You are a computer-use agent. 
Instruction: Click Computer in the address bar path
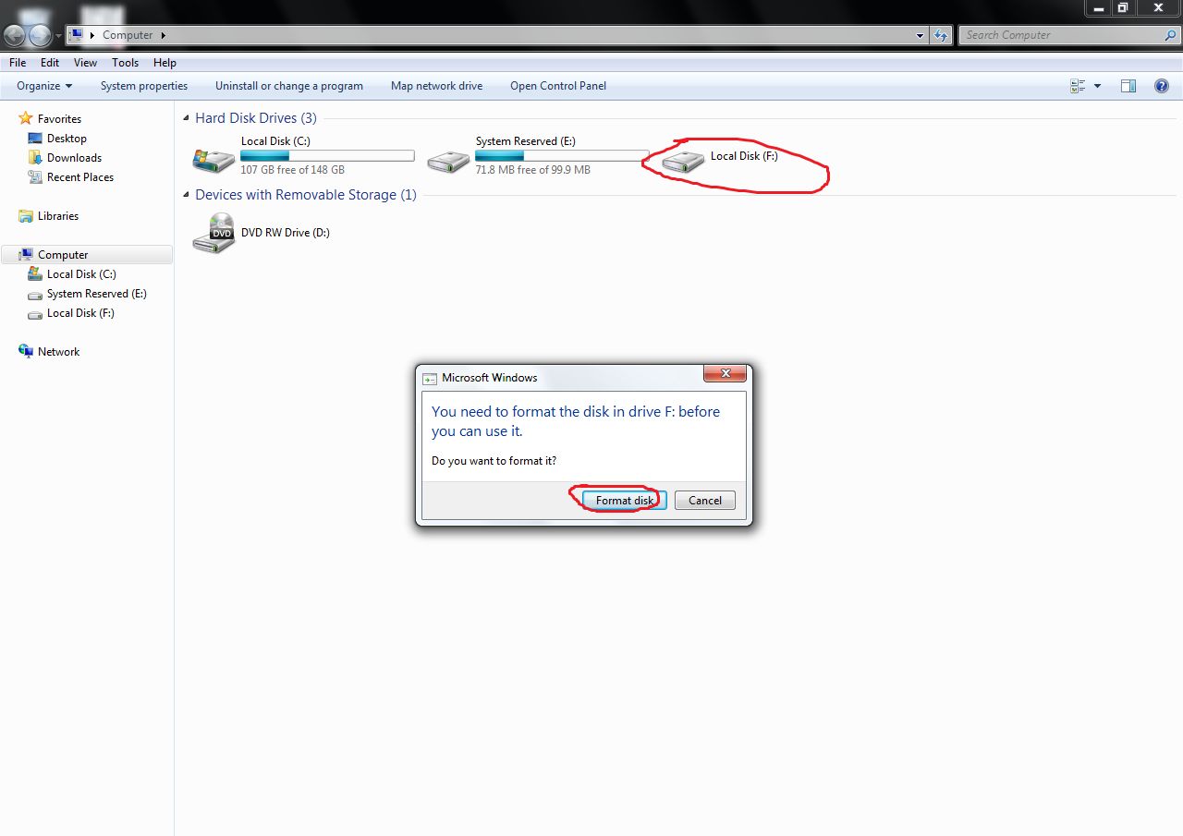tap(128, 35)
